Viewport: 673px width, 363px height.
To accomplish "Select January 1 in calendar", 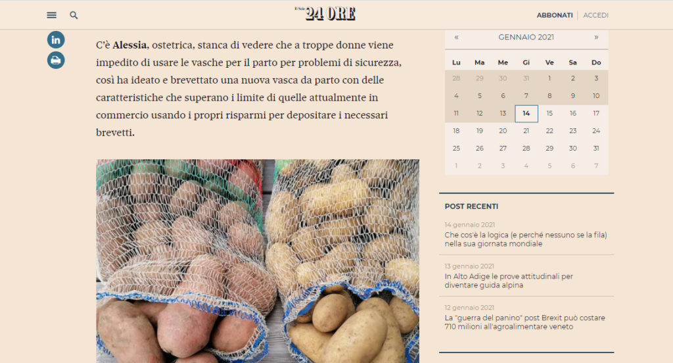I will pyautogui.click(x=549, y=78).
